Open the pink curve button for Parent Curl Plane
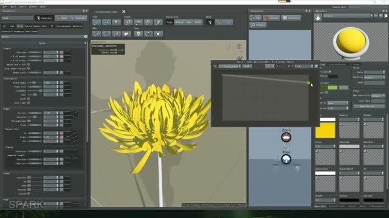 point(61,137)
